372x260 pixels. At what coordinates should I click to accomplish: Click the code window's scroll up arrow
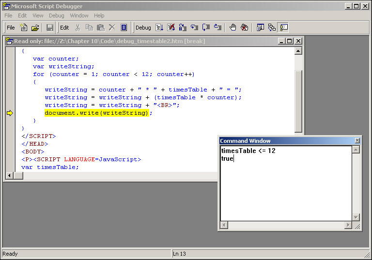coord(298,51)
